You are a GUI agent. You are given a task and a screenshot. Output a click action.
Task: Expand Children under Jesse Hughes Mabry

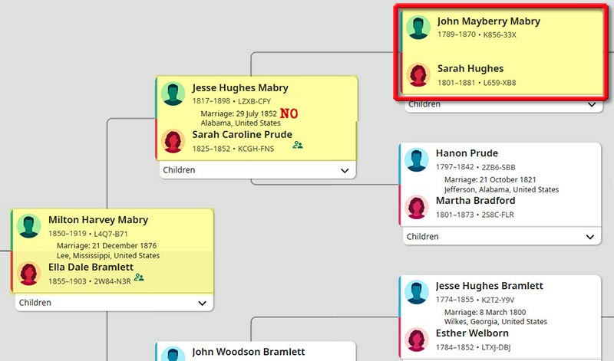[345, 170]
